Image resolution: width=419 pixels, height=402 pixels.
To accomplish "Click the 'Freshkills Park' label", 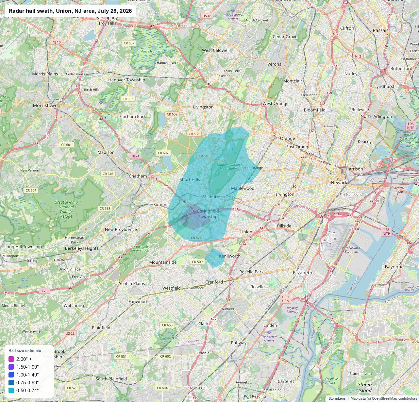I will point(332,380).
